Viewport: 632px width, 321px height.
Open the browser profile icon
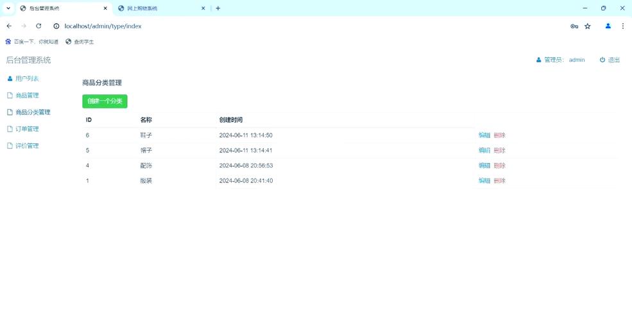tap(608, 26)
